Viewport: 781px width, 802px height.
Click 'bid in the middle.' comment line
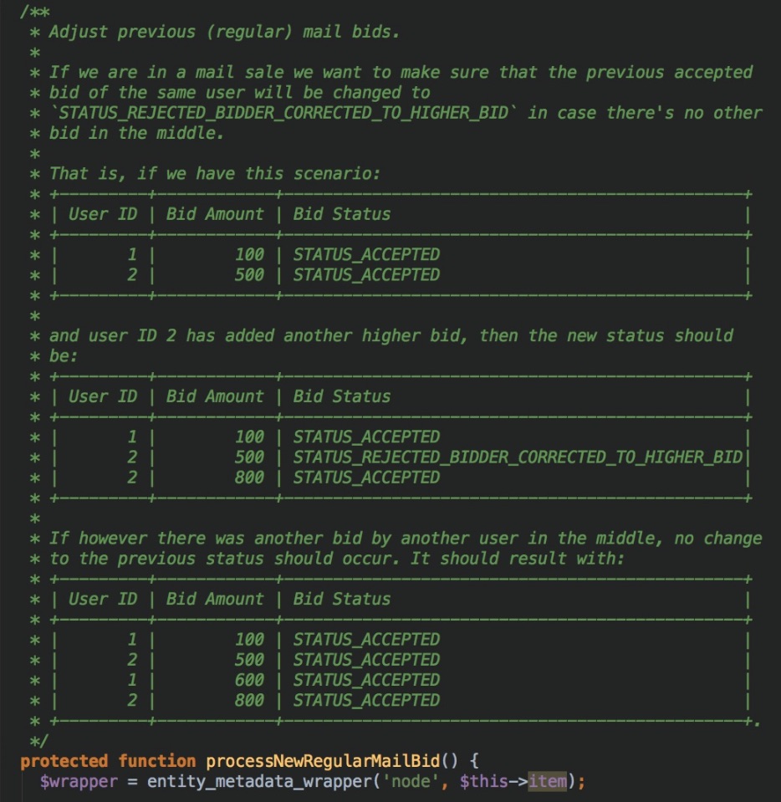(136, 134)
